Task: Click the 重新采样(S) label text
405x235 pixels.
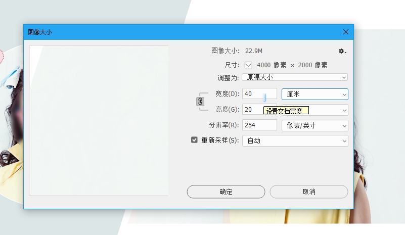Action: point(220,140)
